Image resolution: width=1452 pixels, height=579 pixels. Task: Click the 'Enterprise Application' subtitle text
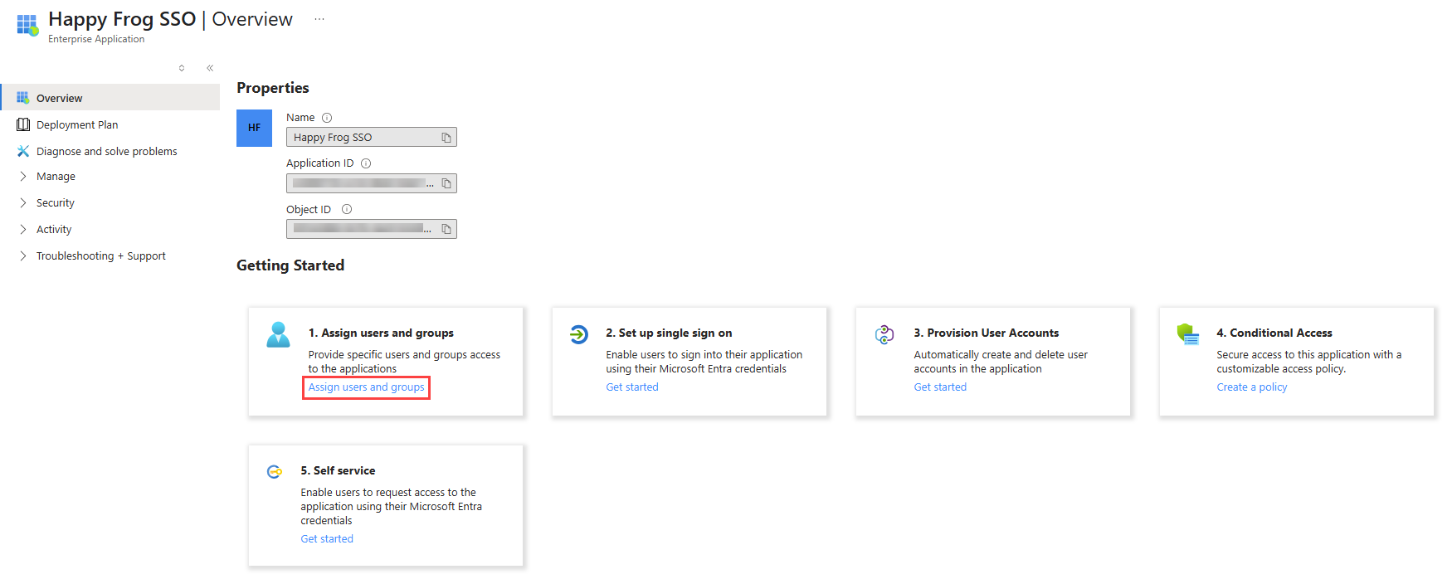96,39
